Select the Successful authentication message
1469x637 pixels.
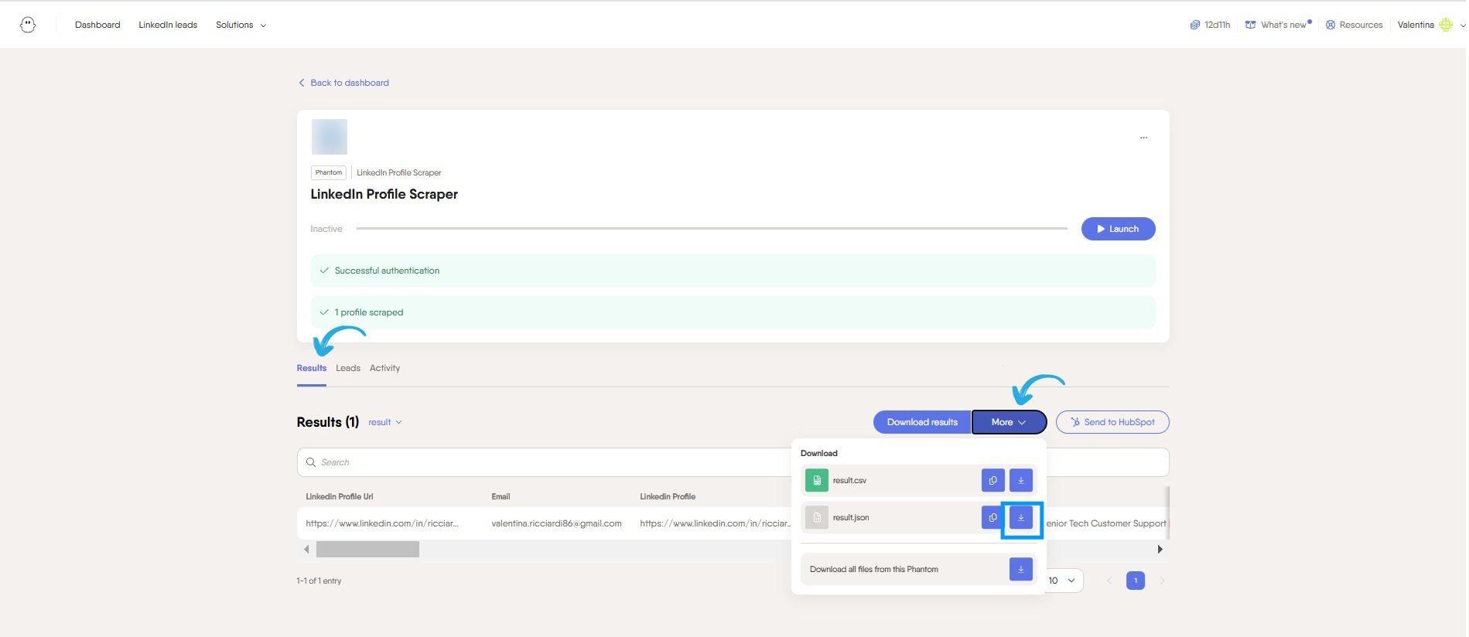pos(733,271)
